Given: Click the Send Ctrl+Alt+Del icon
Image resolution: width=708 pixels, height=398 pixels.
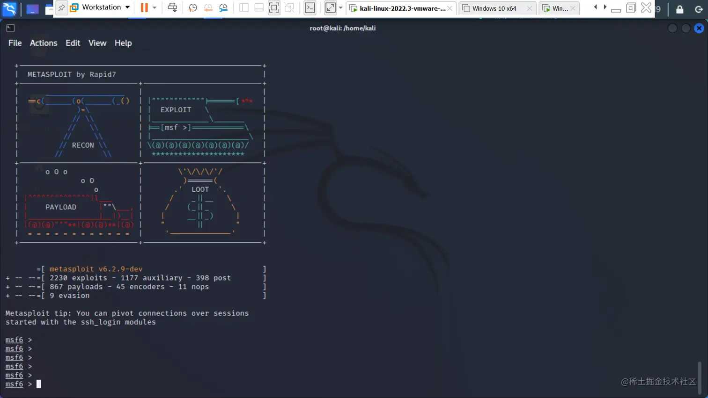Looking at the screenshot, I should click(172, 7).
